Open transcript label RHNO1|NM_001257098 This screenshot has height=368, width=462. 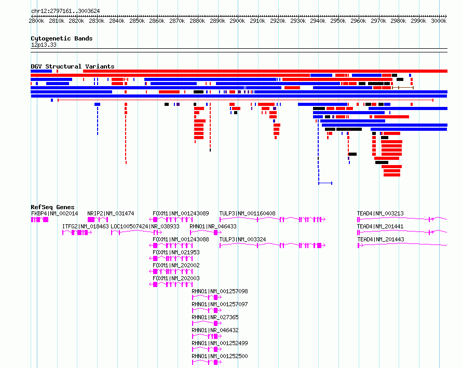(x=220, y=291)
